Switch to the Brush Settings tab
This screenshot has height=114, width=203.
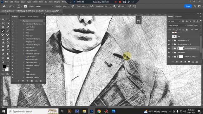click(x=33, y=17)
